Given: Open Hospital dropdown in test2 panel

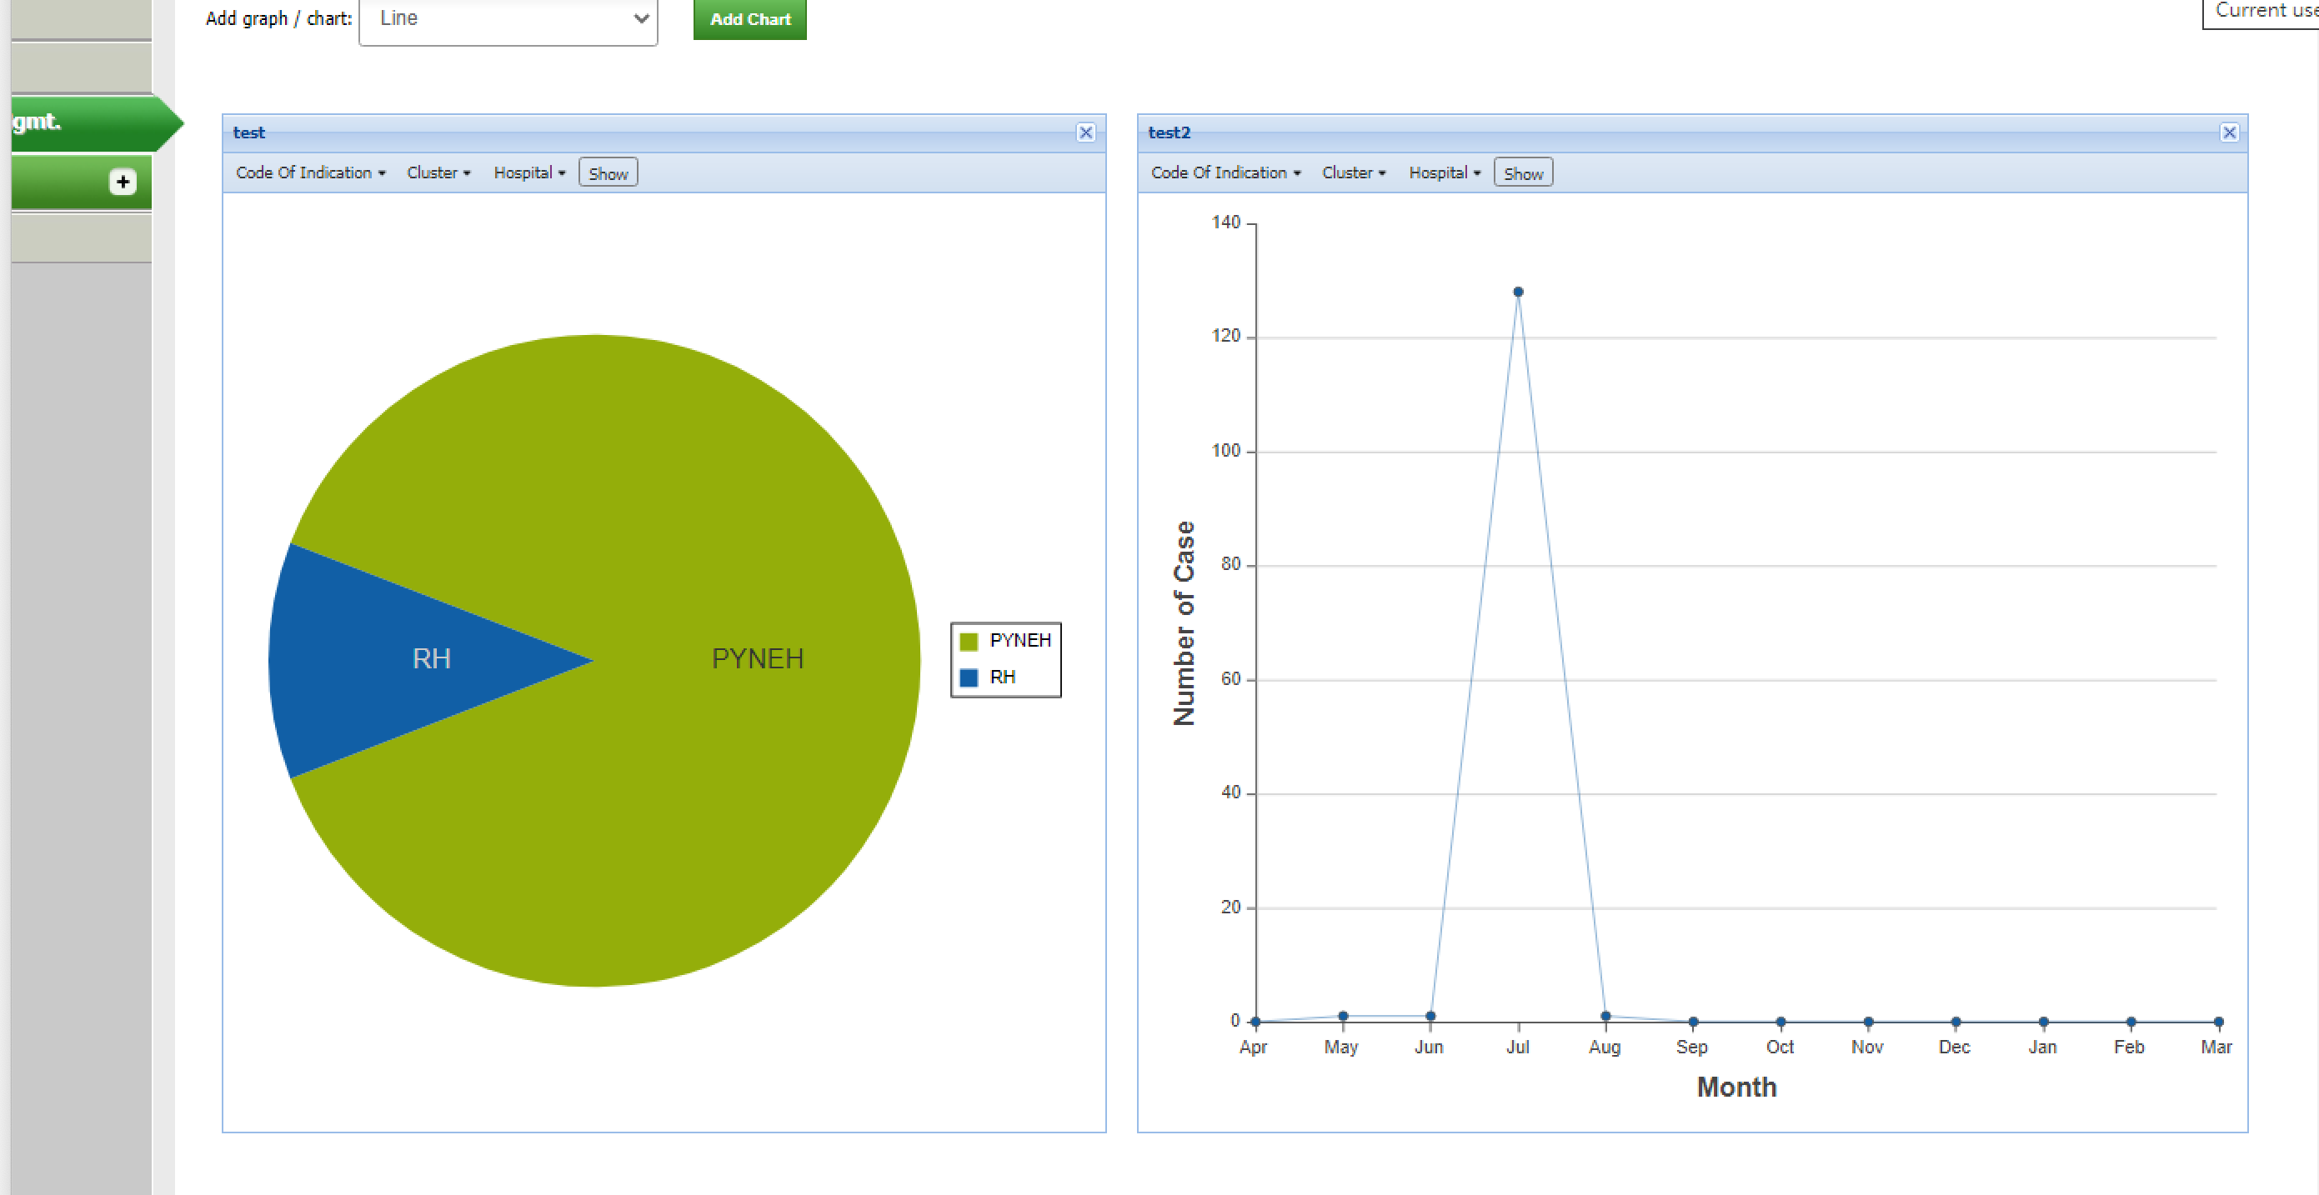Looking at the screenshot, I should click(1445, 172).
